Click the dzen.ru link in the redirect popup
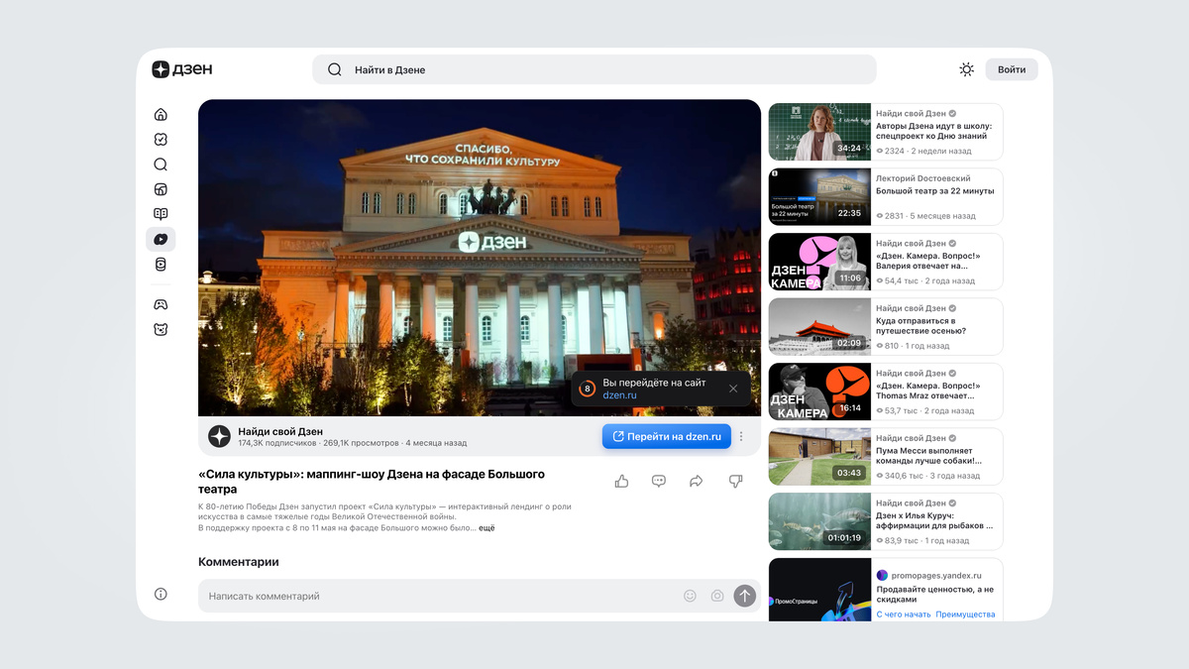Viewport: 1189px width, 669px height. (x=620, y=395)
